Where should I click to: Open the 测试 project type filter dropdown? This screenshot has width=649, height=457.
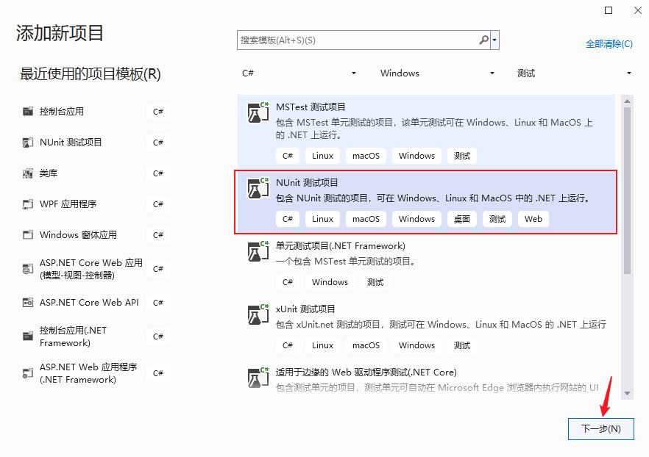[574, 73]
